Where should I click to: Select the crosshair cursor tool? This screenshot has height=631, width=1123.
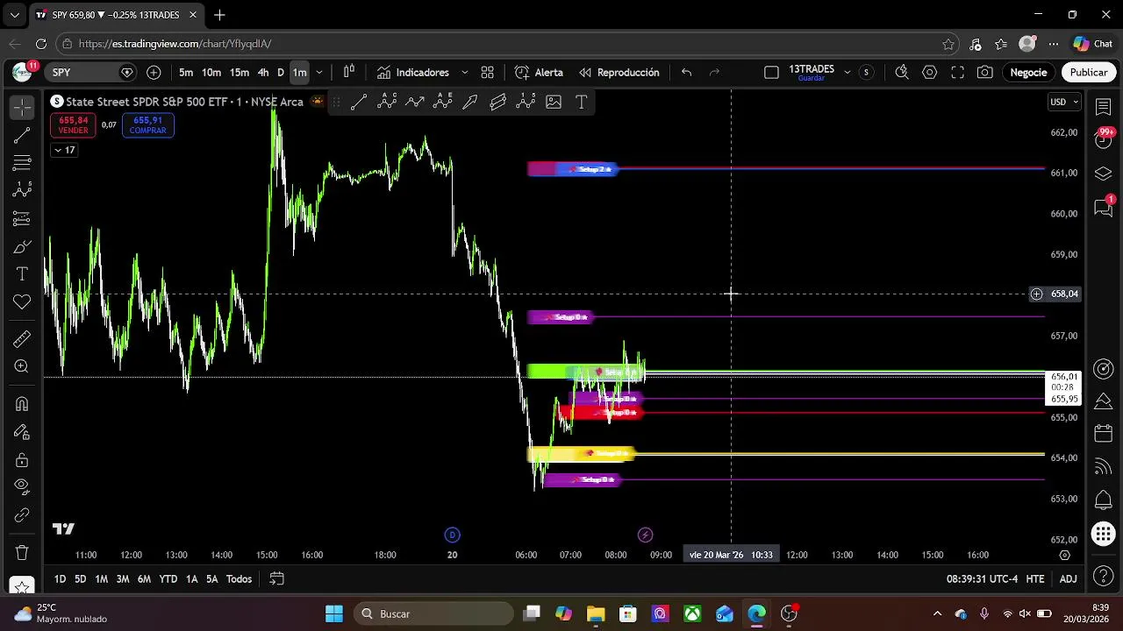pyautogui.click(x=22, y=107)
